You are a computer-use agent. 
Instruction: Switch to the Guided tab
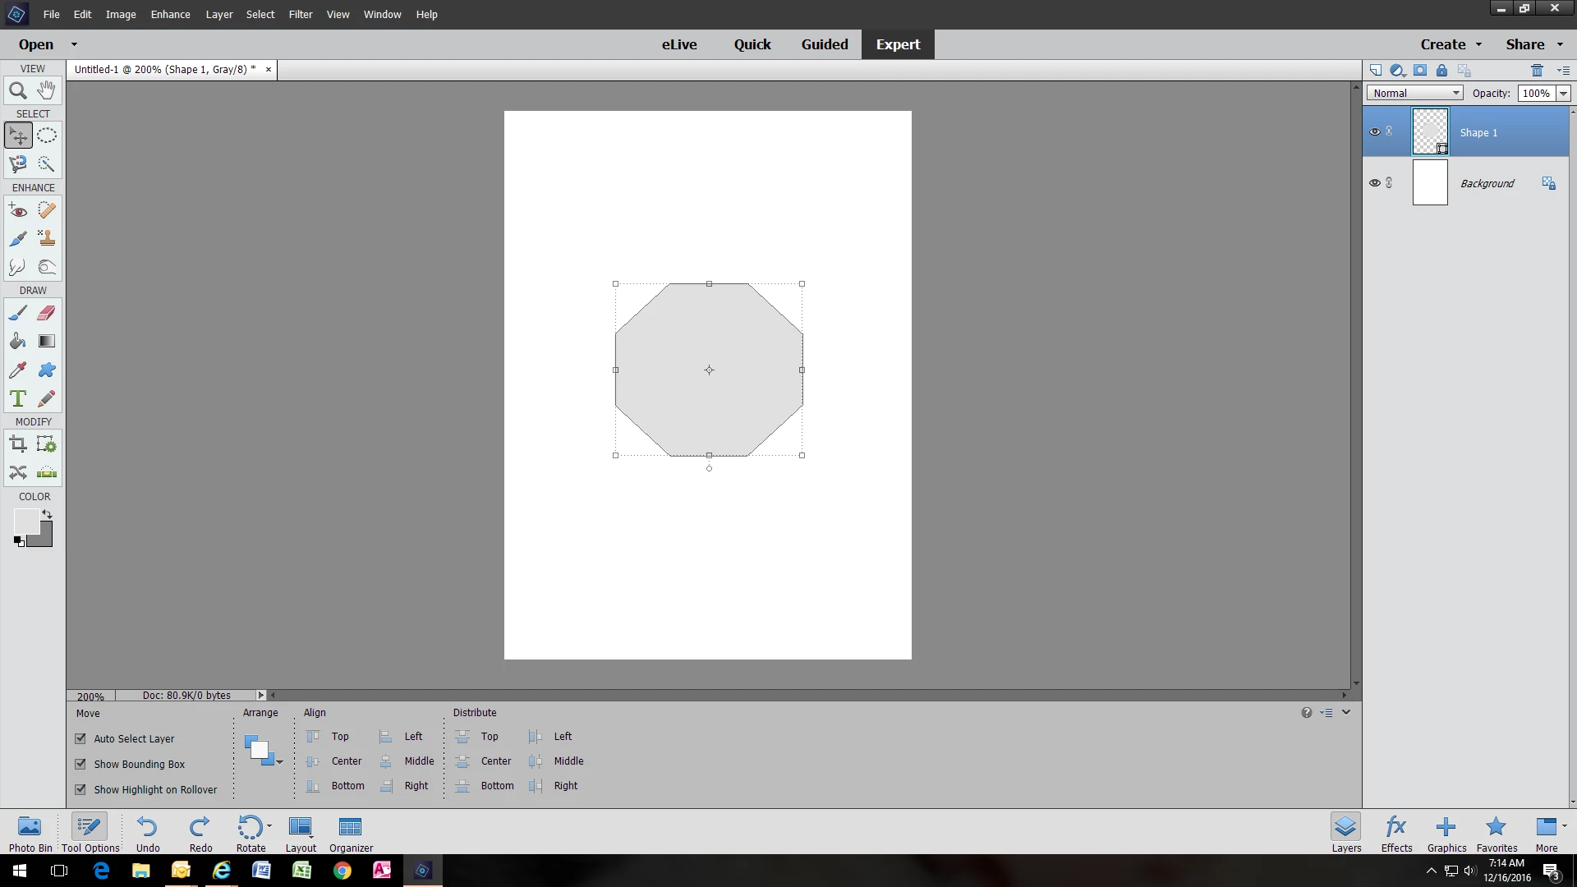[824, 44]
